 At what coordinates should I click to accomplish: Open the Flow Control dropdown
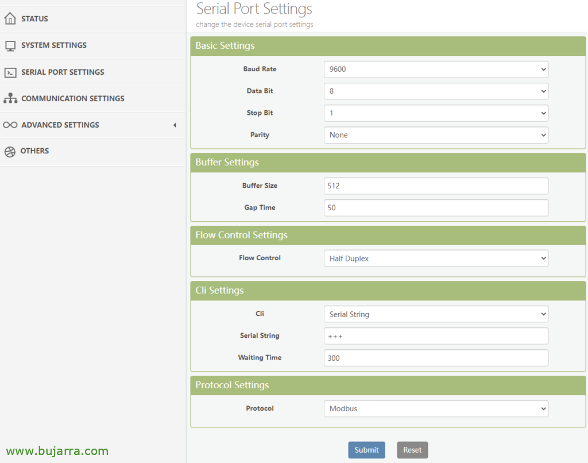pos(435,258)
